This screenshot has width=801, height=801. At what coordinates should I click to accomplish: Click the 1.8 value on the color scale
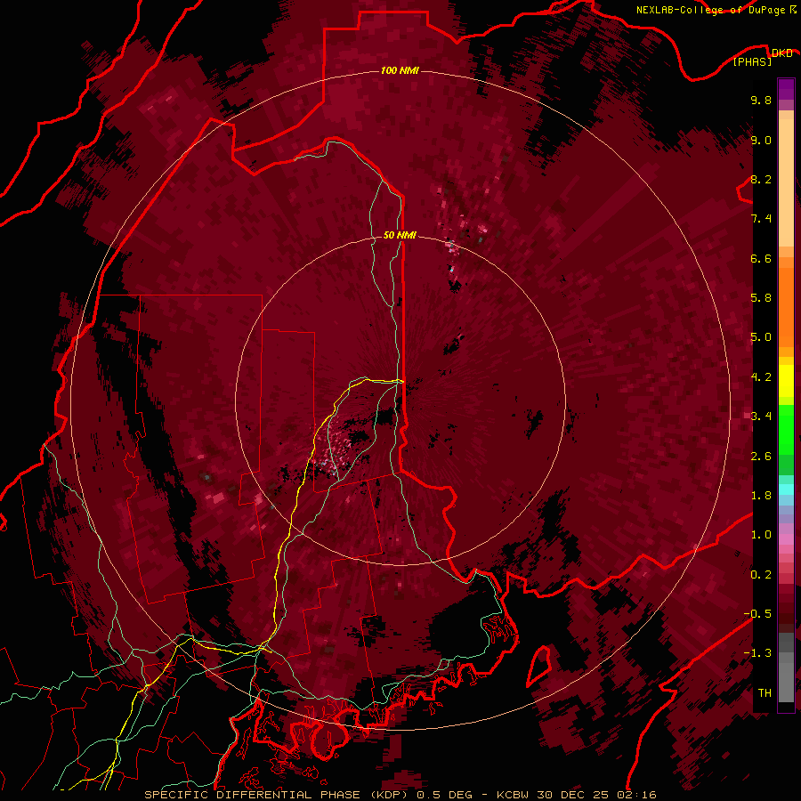(761, 496)
